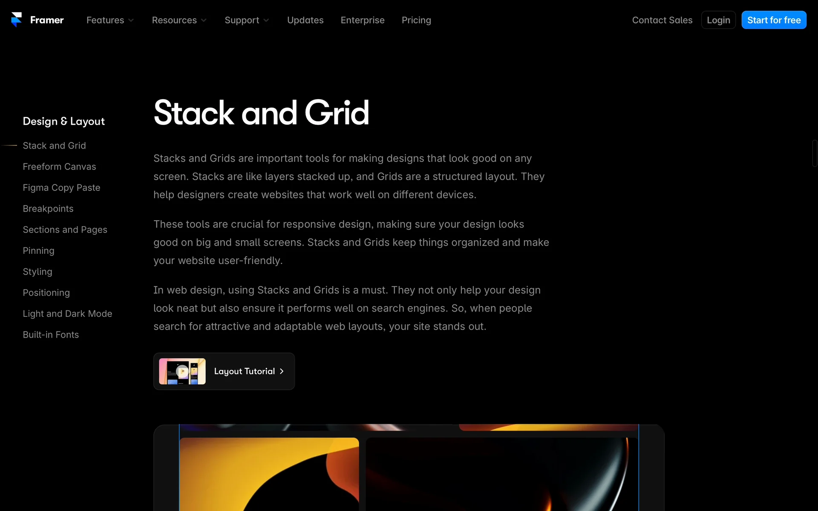Image resolution: width=818 pixels, height=511 pixels.
Task: Open Freeform Canvas in the sidebar
Action: click(59, 167)
